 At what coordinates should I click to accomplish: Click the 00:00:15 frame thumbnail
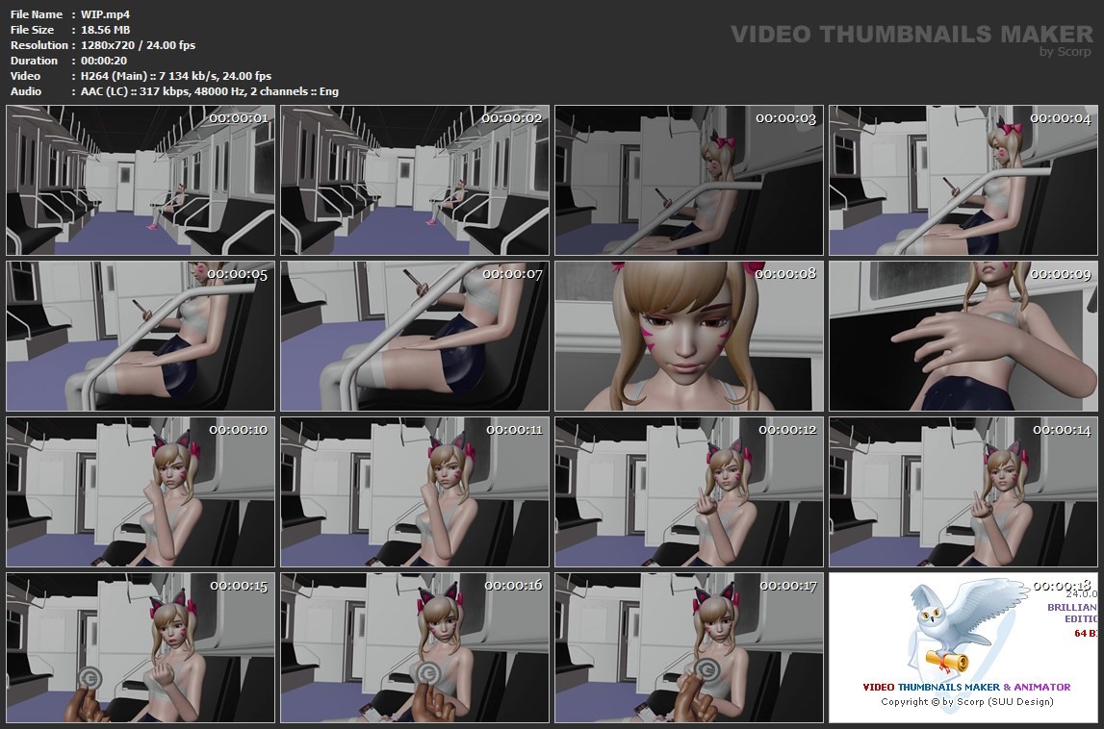coord(142,648)
